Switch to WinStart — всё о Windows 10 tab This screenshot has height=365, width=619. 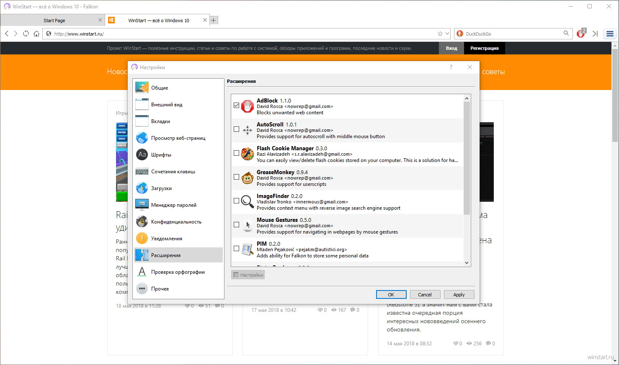pyautogui.click(x=157, y=20)
